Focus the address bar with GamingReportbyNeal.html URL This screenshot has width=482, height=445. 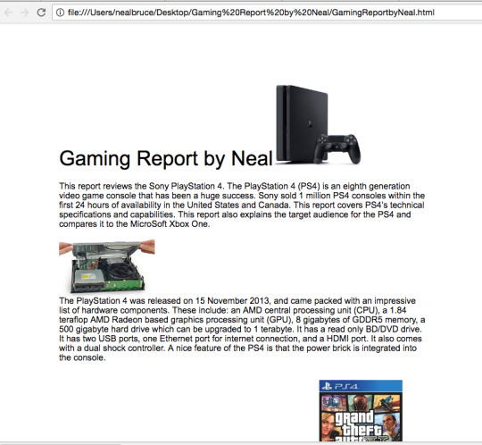(x=267, y=13)
